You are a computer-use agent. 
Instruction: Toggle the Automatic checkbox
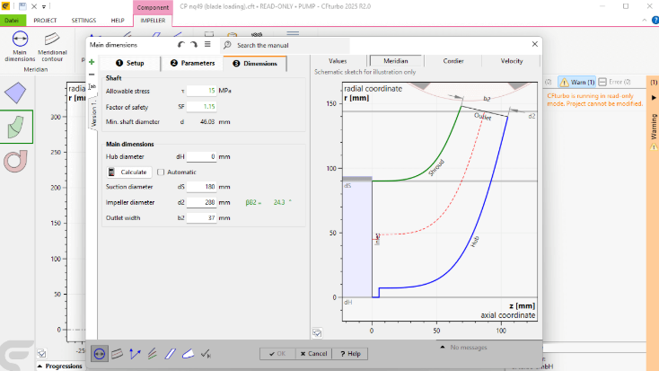coord(161,172)
